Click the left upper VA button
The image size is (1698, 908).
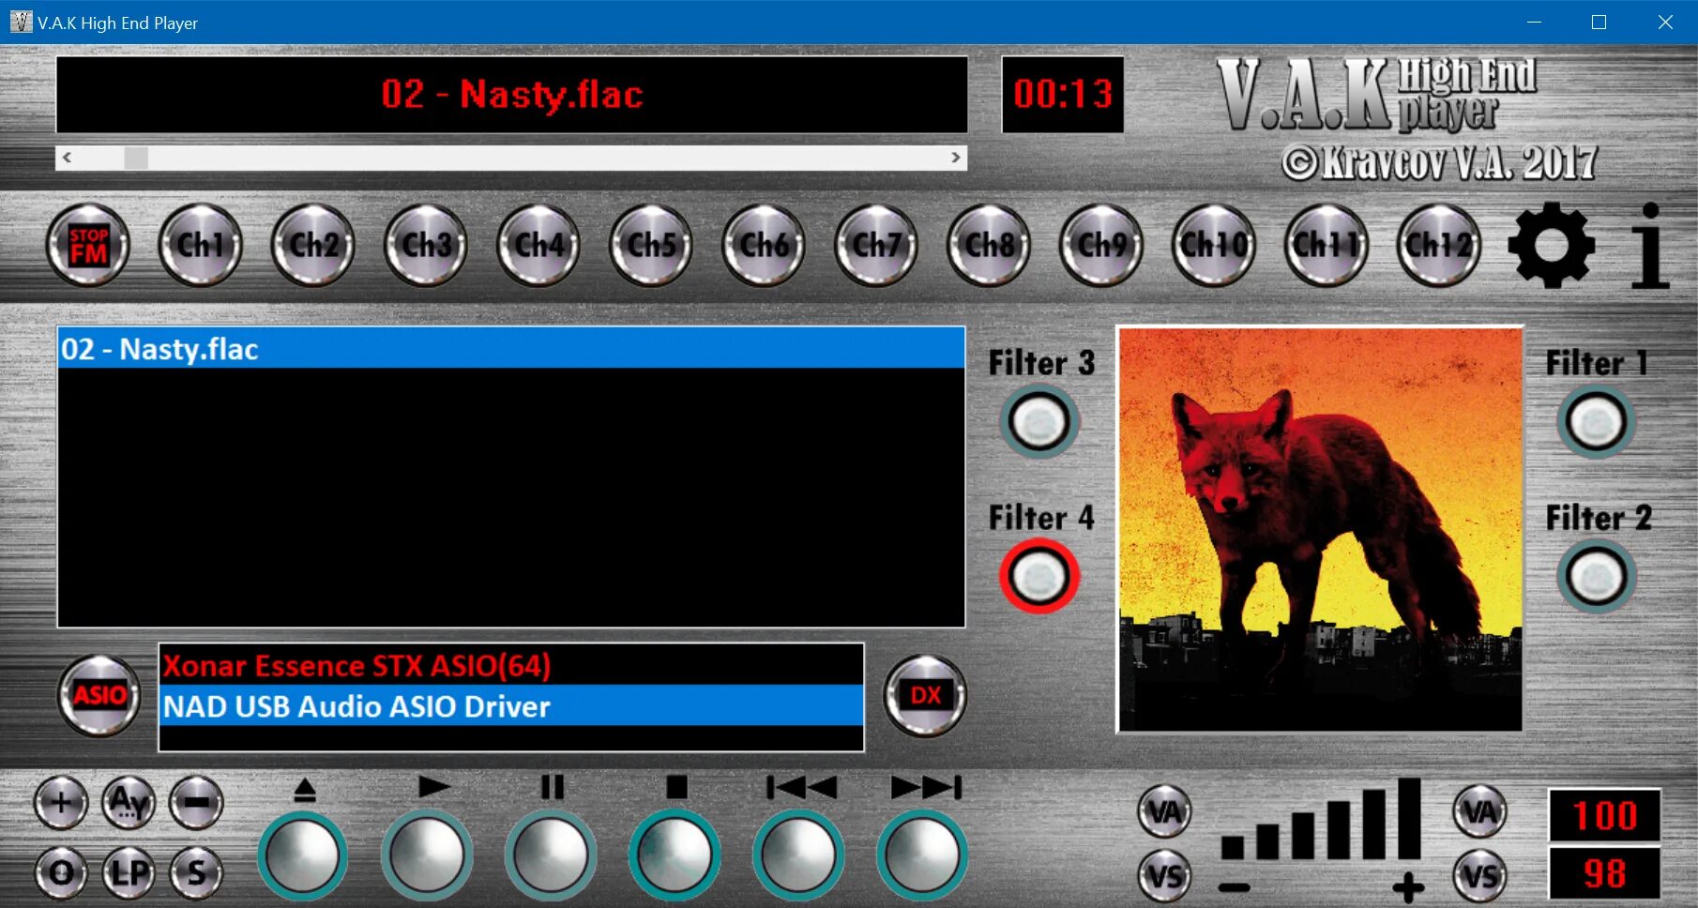[1165, 811]
